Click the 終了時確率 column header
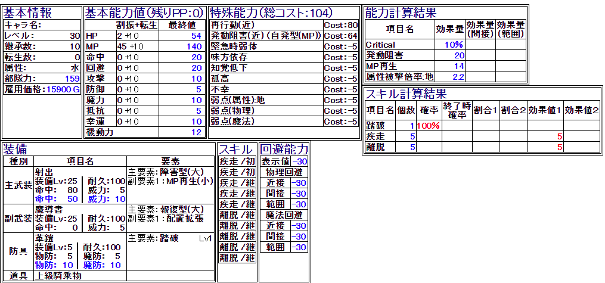The image size is (605, 283). coord(457,110)
